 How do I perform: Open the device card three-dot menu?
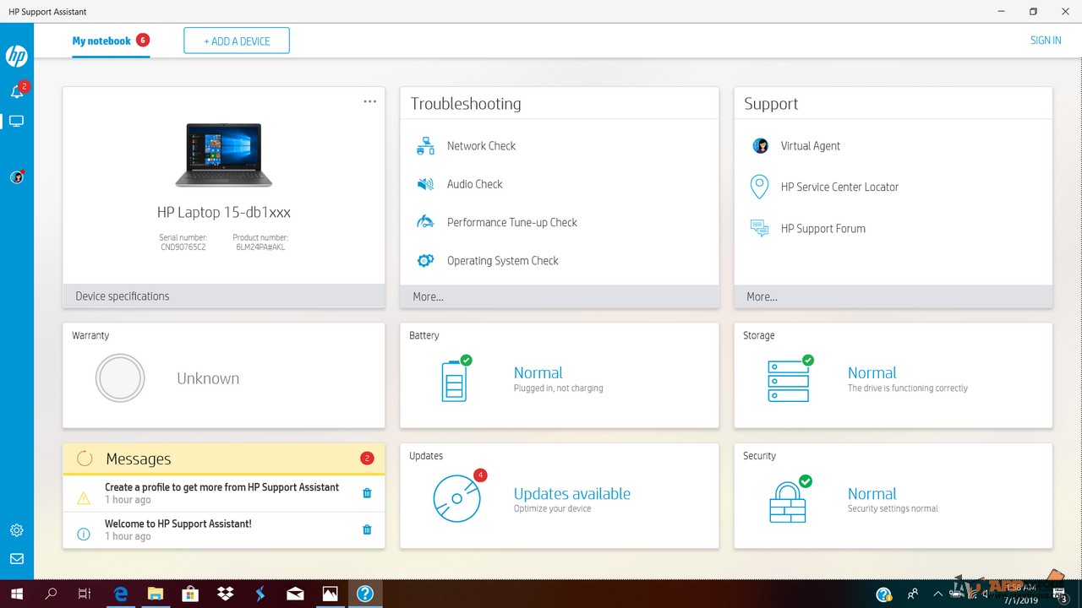coord(369,101)
